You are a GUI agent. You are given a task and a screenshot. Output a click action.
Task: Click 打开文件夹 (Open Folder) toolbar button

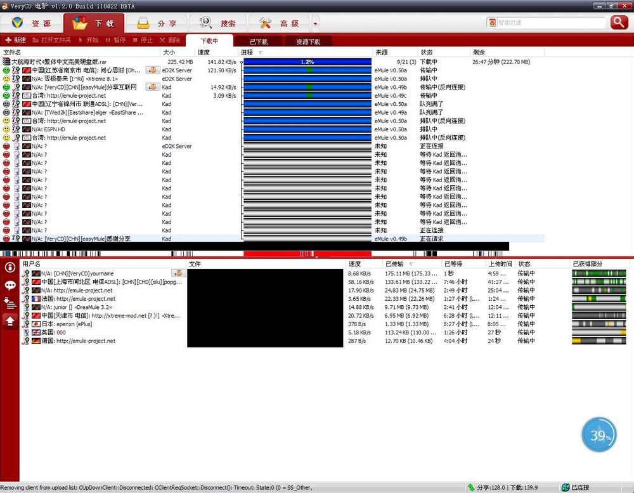pos(52,40)
